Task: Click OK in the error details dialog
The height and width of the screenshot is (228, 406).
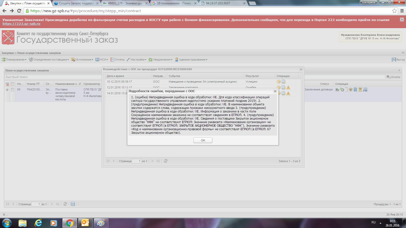Action: (203, 140)
